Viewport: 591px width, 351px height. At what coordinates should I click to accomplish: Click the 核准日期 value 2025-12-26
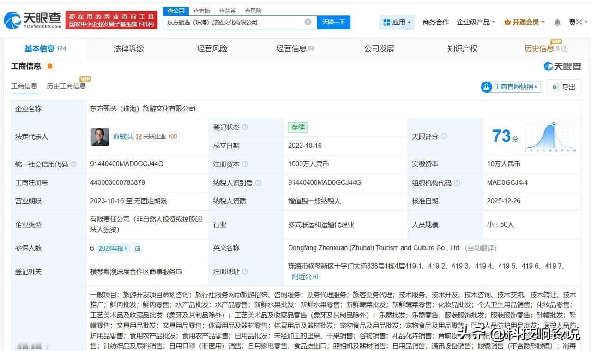(504, 201)
